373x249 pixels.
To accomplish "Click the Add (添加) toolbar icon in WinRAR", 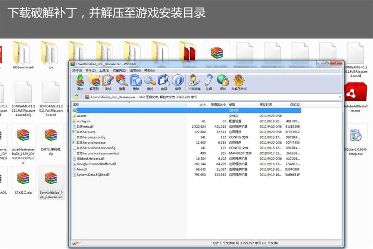I will tap(80, 83).
